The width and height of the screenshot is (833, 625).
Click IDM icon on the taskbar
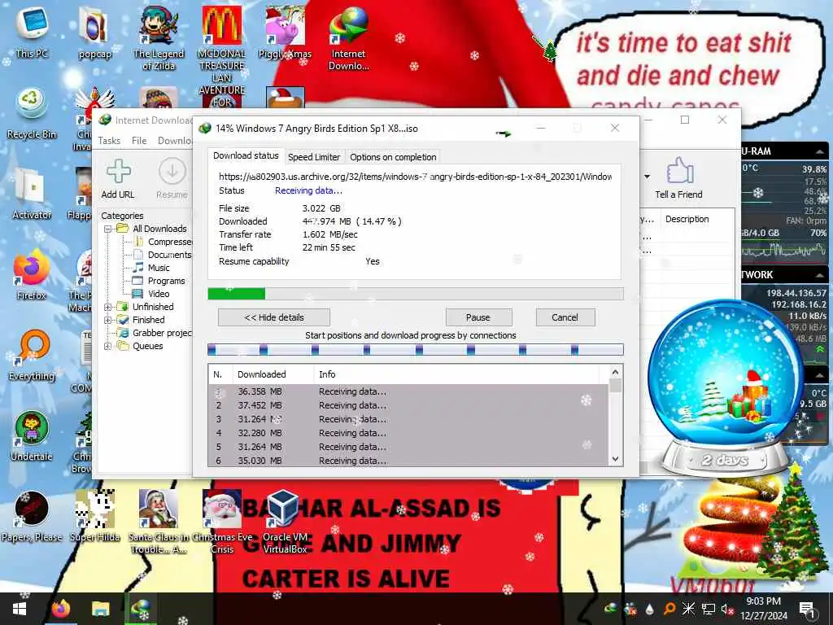tap(142, 609)
